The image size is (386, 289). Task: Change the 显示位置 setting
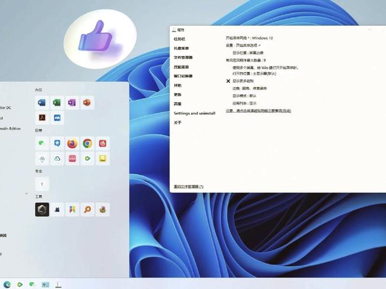[248, 53]
